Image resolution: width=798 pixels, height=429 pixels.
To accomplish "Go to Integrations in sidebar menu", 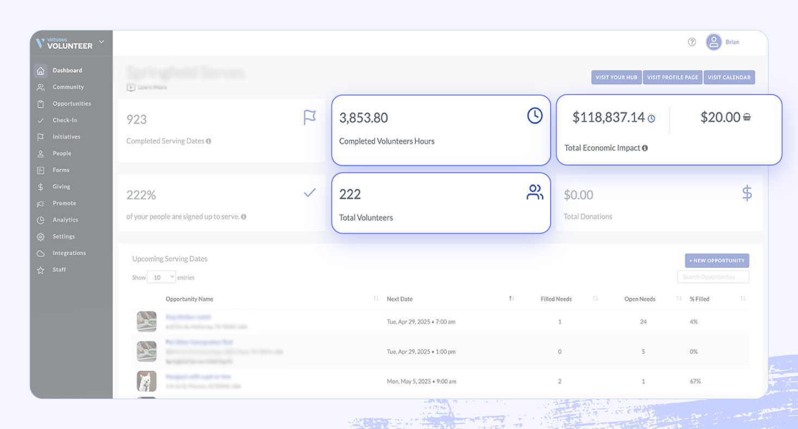I will pos(69,253).
